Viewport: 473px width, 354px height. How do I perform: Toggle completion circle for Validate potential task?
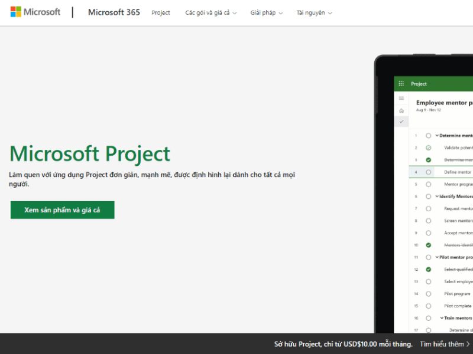[428, 148]
